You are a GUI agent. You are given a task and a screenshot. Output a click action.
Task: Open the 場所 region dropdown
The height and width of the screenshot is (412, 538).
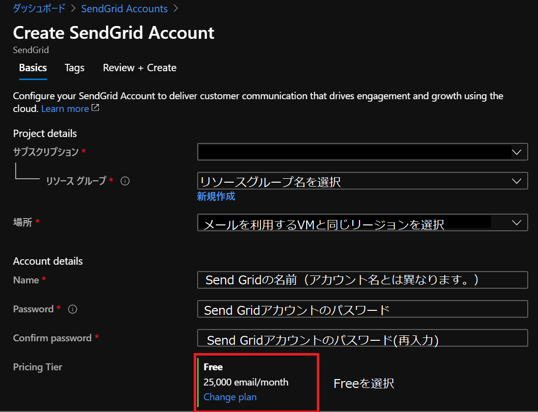(x=362, y=222)
